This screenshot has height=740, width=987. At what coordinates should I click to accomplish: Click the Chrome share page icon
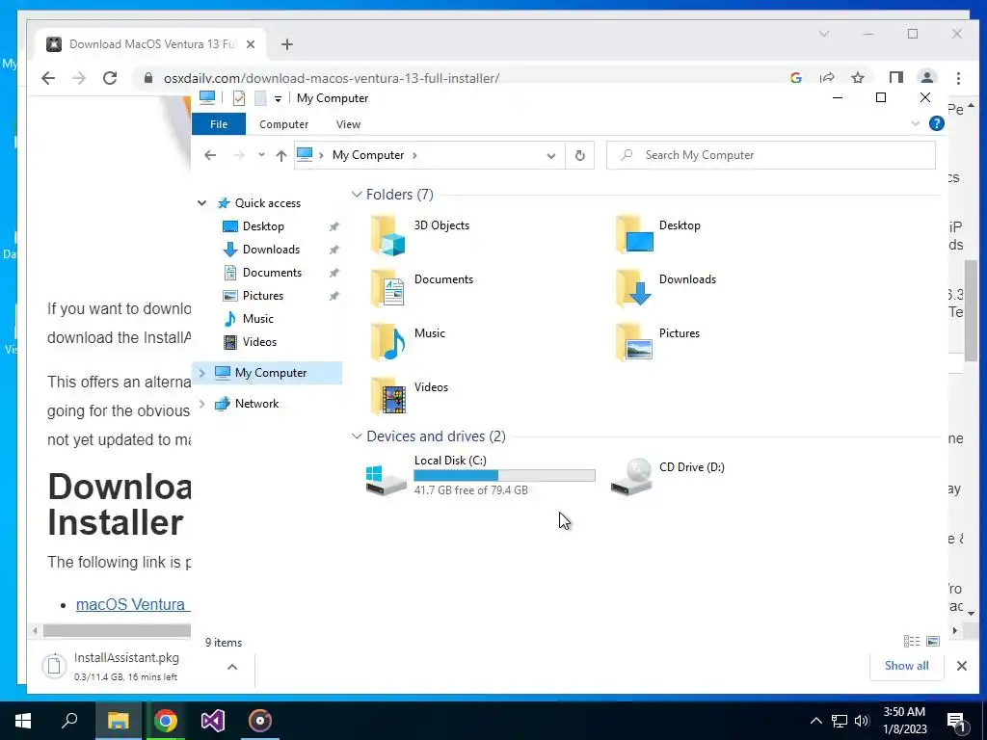(826, 78)
